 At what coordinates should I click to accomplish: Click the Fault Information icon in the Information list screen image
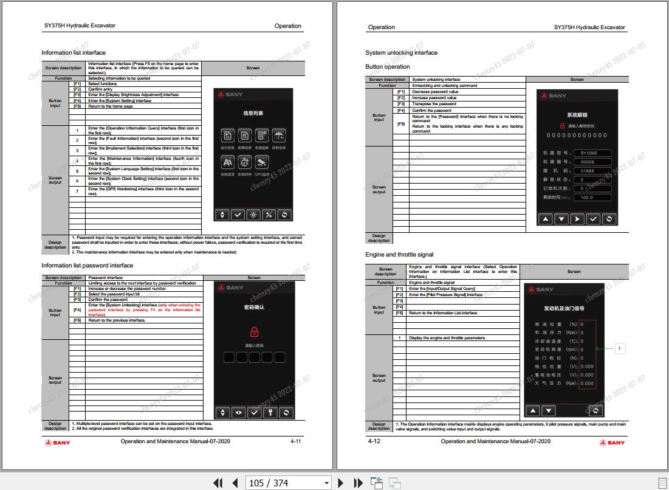click(x=244, y=136)
